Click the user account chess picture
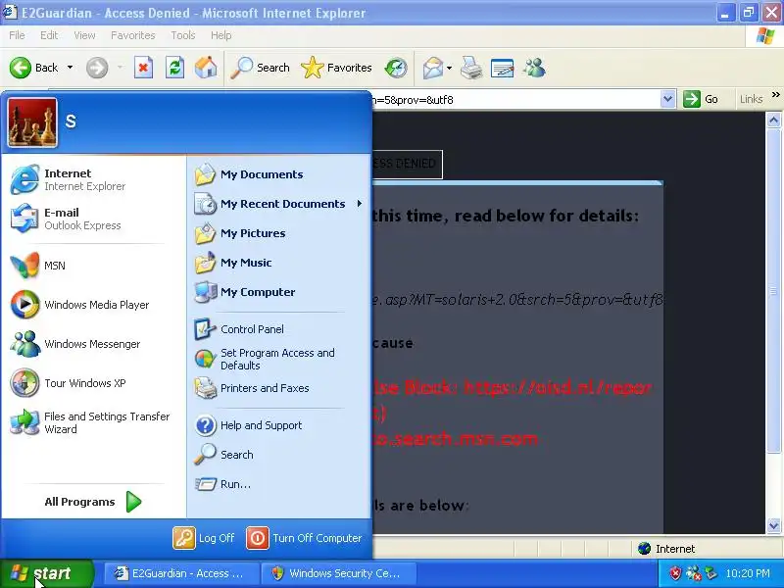Screen dimensions: 784x588 [x=32, y=122]
